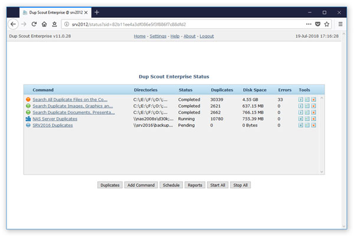Click the Logout link
The height and width of the screenshot is (237, 354).
(206, 36)
